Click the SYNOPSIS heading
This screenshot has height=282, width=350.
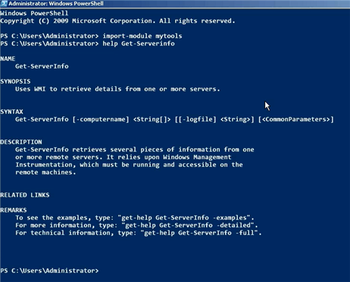(15, 81)
